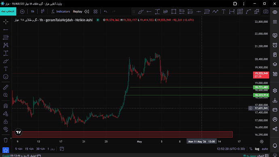Open chart settings gear in right sidebar
The image size is (279, 157).
point(275,91)
